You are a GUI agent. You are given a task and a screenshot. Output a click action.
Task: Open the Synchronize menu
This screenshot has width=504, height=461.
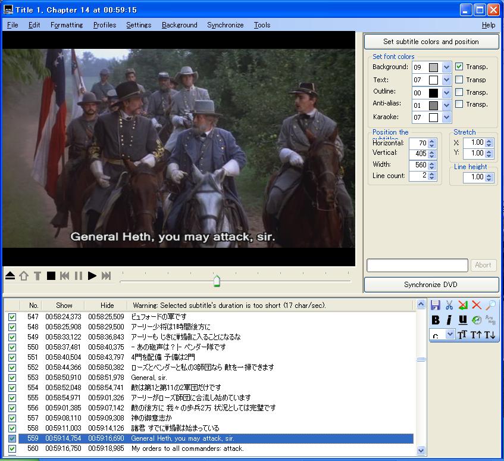pos(225,25)
